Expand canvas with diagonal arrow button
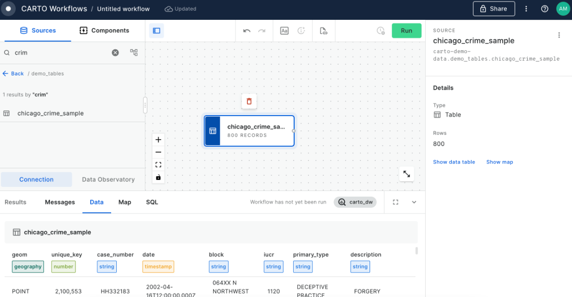Screen dimensions: 572x297 click(407, 174)
